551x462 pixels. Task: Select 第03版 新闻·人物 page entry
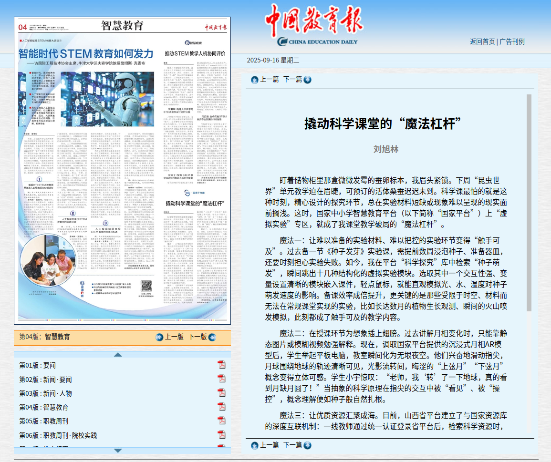pyautogui.click(x=45, y=393)
